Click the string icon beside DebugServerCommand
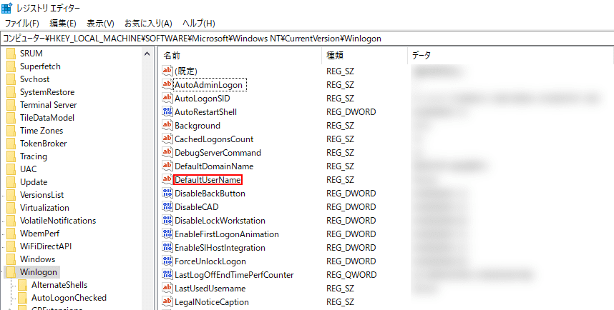This screenshot has width=614, height=310. (167, 152)
